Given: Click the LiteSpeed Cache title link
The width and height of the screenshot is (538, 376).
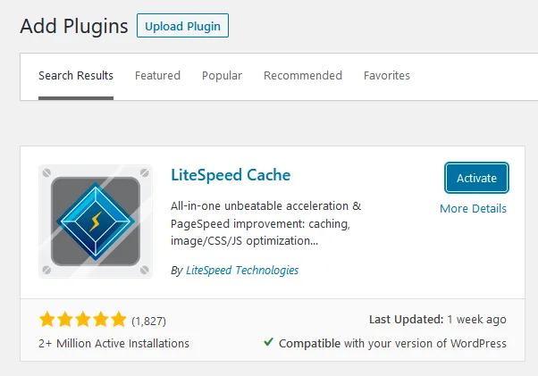Looking at the screenshot, I should tap(231, 175).
